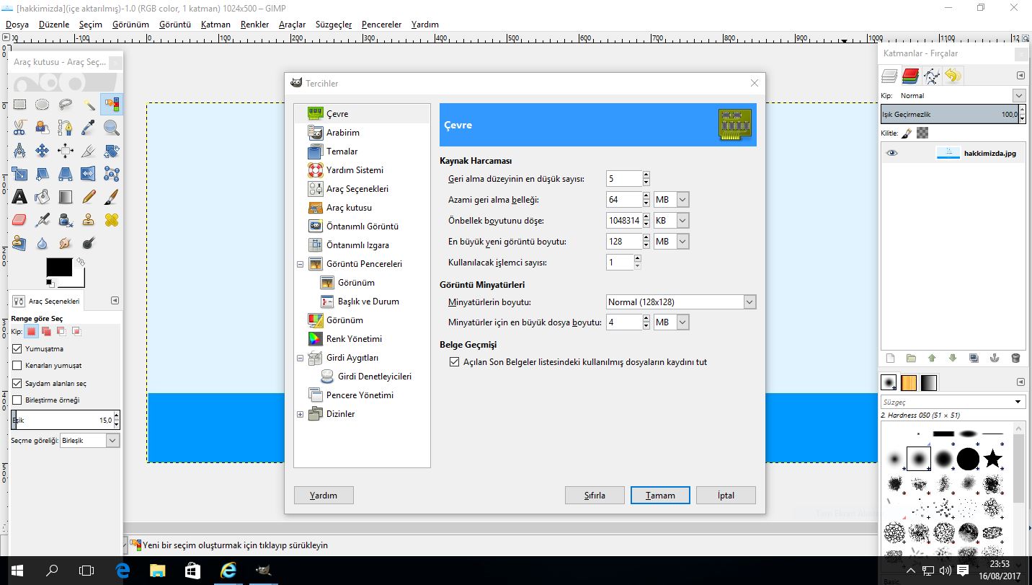The height and width of the screenshot is (585, 1032).
Task: Toggle lock pixels brush icon next to Kilitle
Action: [907, 133]
